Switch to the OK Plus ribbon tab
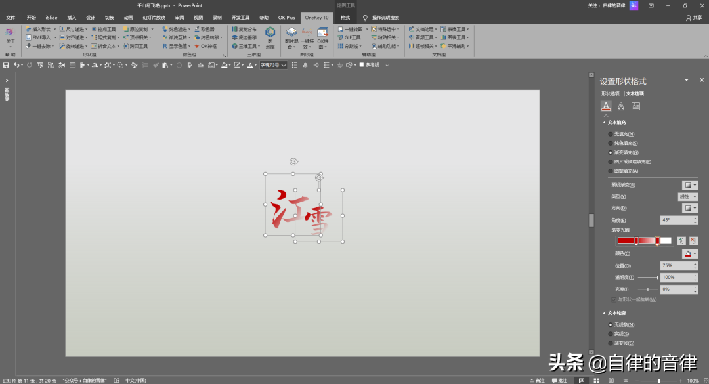This screenshot has height=384, width=709. pyautogui.click(x=287, y=18)
